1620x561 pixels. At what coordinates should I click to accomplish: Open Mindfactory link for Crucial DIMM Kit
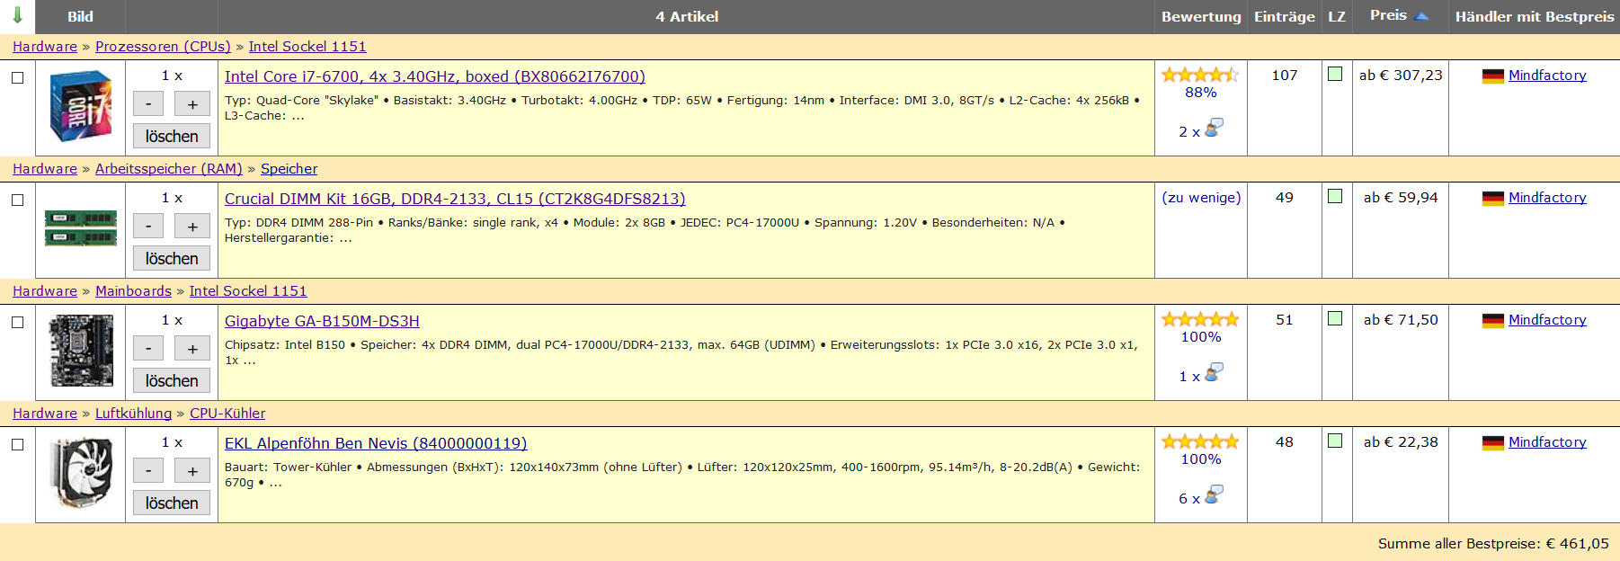(1547, 198)
